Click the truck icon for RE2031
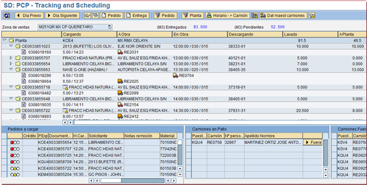Image resolution: width=367 pixels, height=185 pixels. coord(120,52)
